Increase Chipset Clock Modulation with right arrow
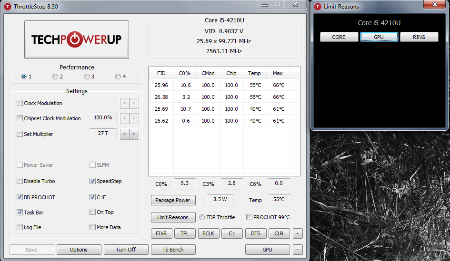Screen dimensions: 450x261 (x=134, y=118)
